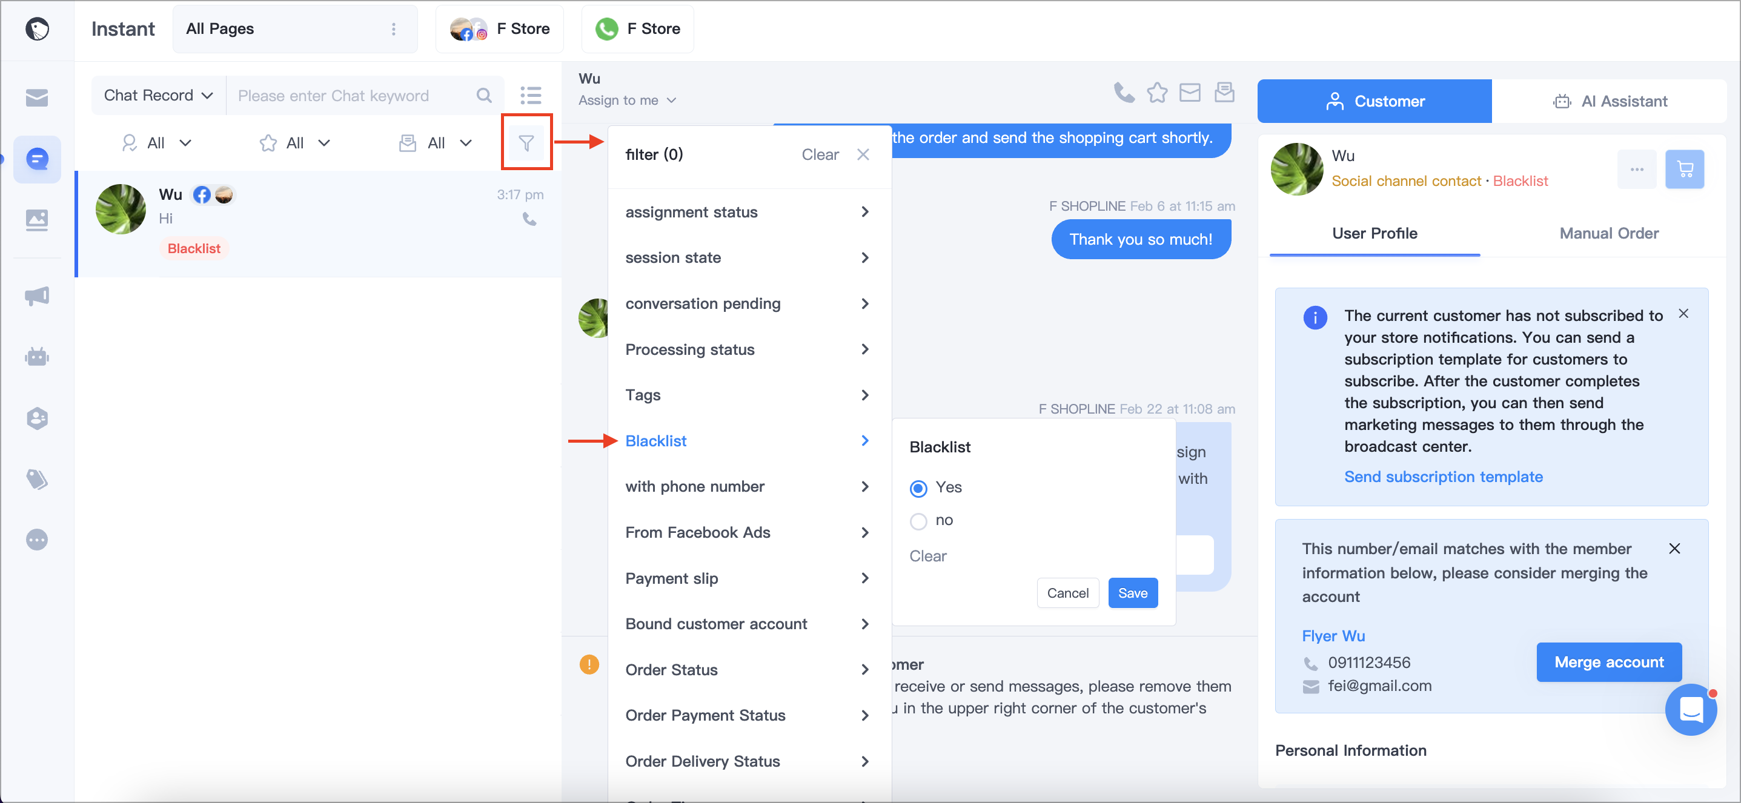Star the conversation with Wu

pyautogui.click(x=1157, y=93)
